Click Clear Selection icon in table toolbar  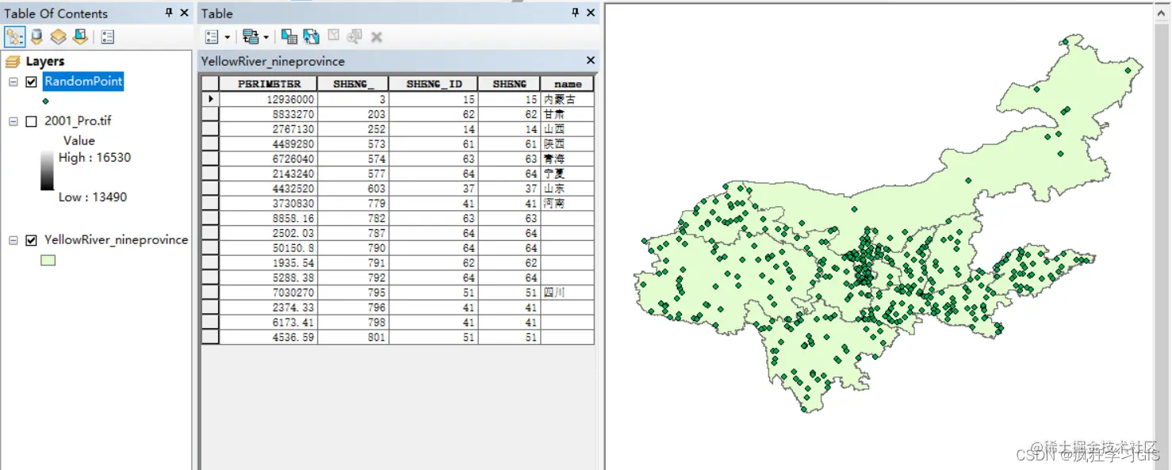tap(334, 36)
